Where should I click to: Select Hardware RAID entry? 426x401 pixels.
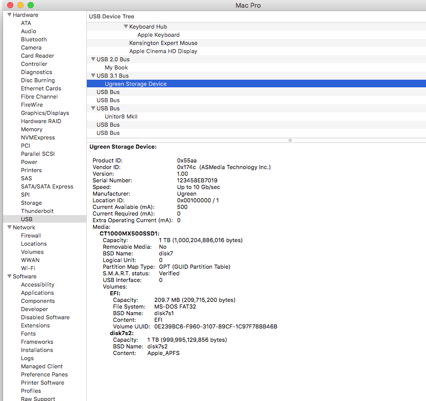41,121
